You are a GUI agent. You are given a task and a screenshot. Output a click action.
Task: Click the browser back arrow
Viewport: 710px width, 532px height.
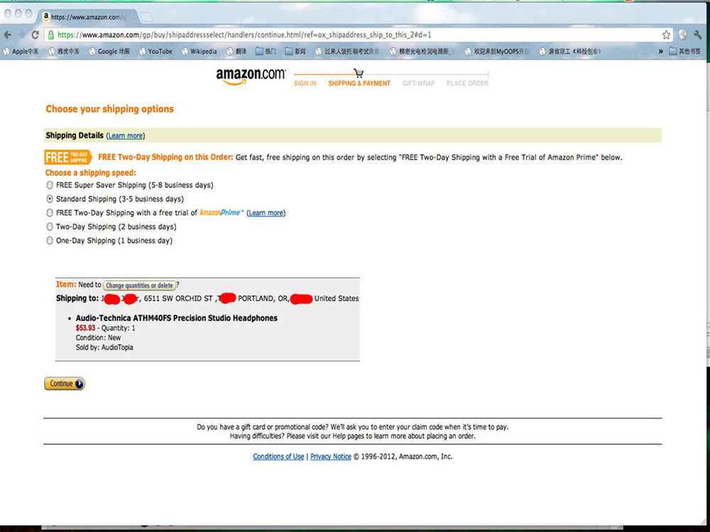(8, 35)
